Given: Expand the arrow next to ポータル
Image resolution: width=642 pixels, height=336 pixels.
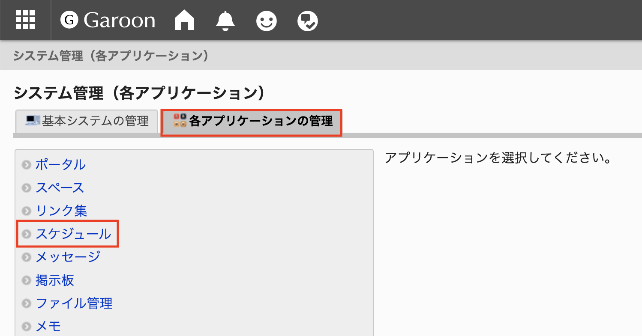Looking at the screenshot, I should click(26, 164).
